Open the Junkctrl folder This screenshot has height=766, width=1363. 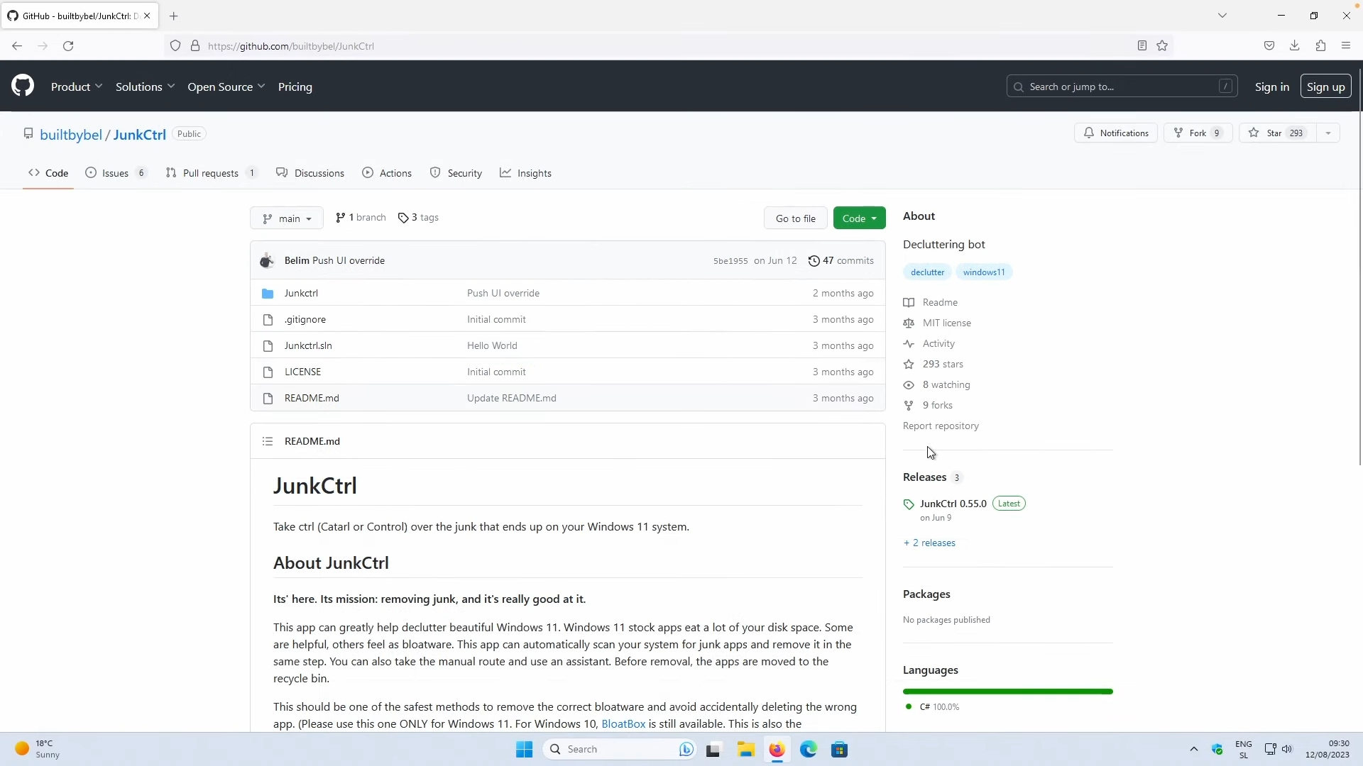(x=301, y=294)
